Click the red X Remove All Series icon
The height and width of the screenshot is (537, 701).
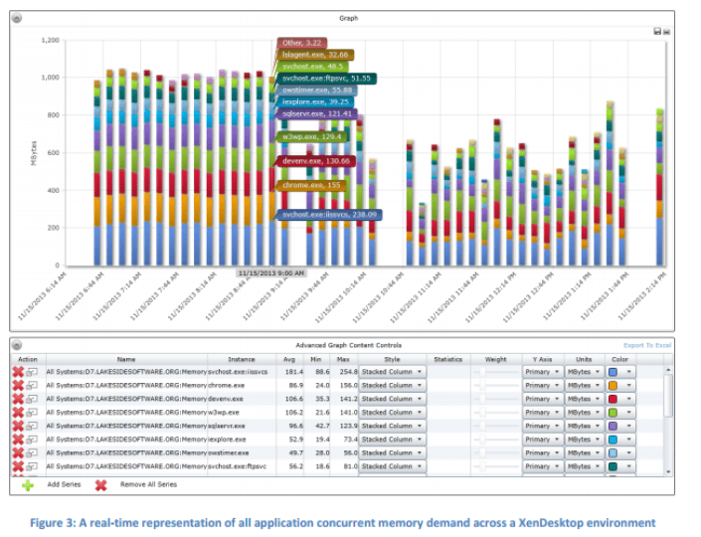click(x=101, y=485)
